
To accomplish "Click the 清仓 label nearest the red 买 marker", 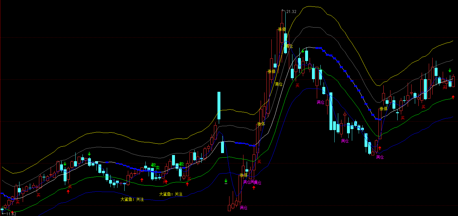I will coord(279,84).
